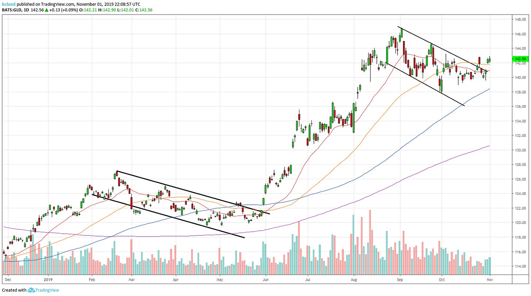The width and height of the screenshot is (531, 296).
Task: Select the upper trendline of the spring channel
Action: tap(193, 192)
